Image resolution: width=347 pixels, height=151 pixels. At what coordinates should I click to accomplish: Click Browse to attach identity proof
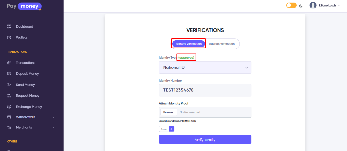(169, 112)
